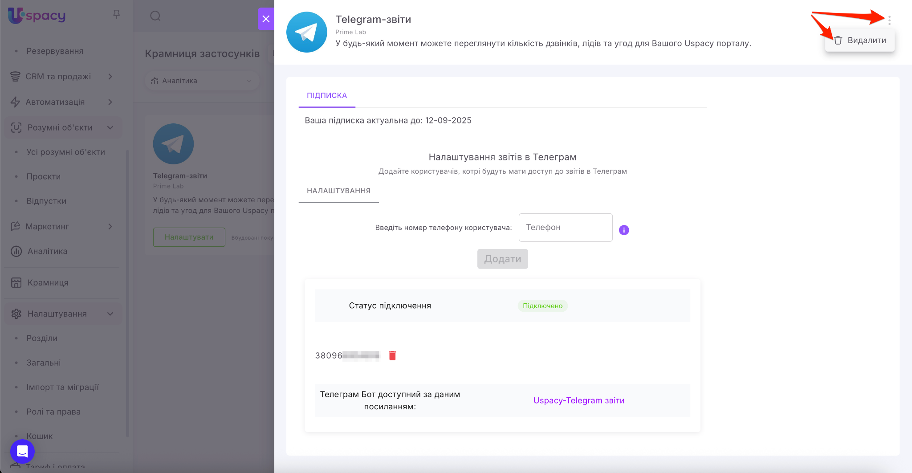Delete the phone number with red trash icon
This screenshot has height=473, width=912.
click(x=392, y=355)
